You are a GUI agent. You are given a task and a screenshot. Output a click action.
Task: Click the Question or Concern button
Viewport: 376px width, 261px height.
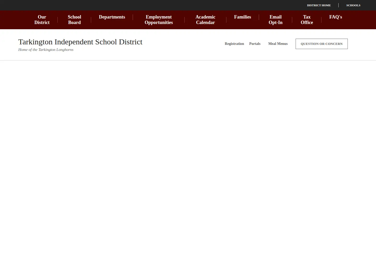tap(322, 44)
